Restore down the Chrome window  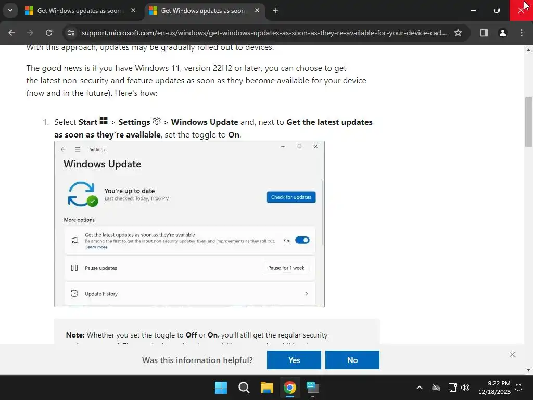click(x=497, y=10)
